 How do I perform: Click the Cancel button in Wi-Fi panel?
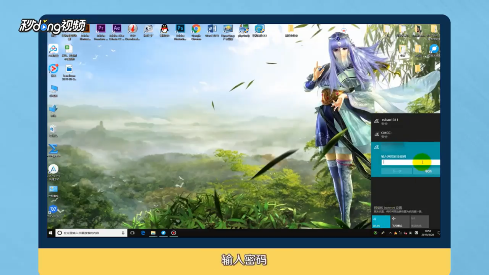click(x=427, y=171)
